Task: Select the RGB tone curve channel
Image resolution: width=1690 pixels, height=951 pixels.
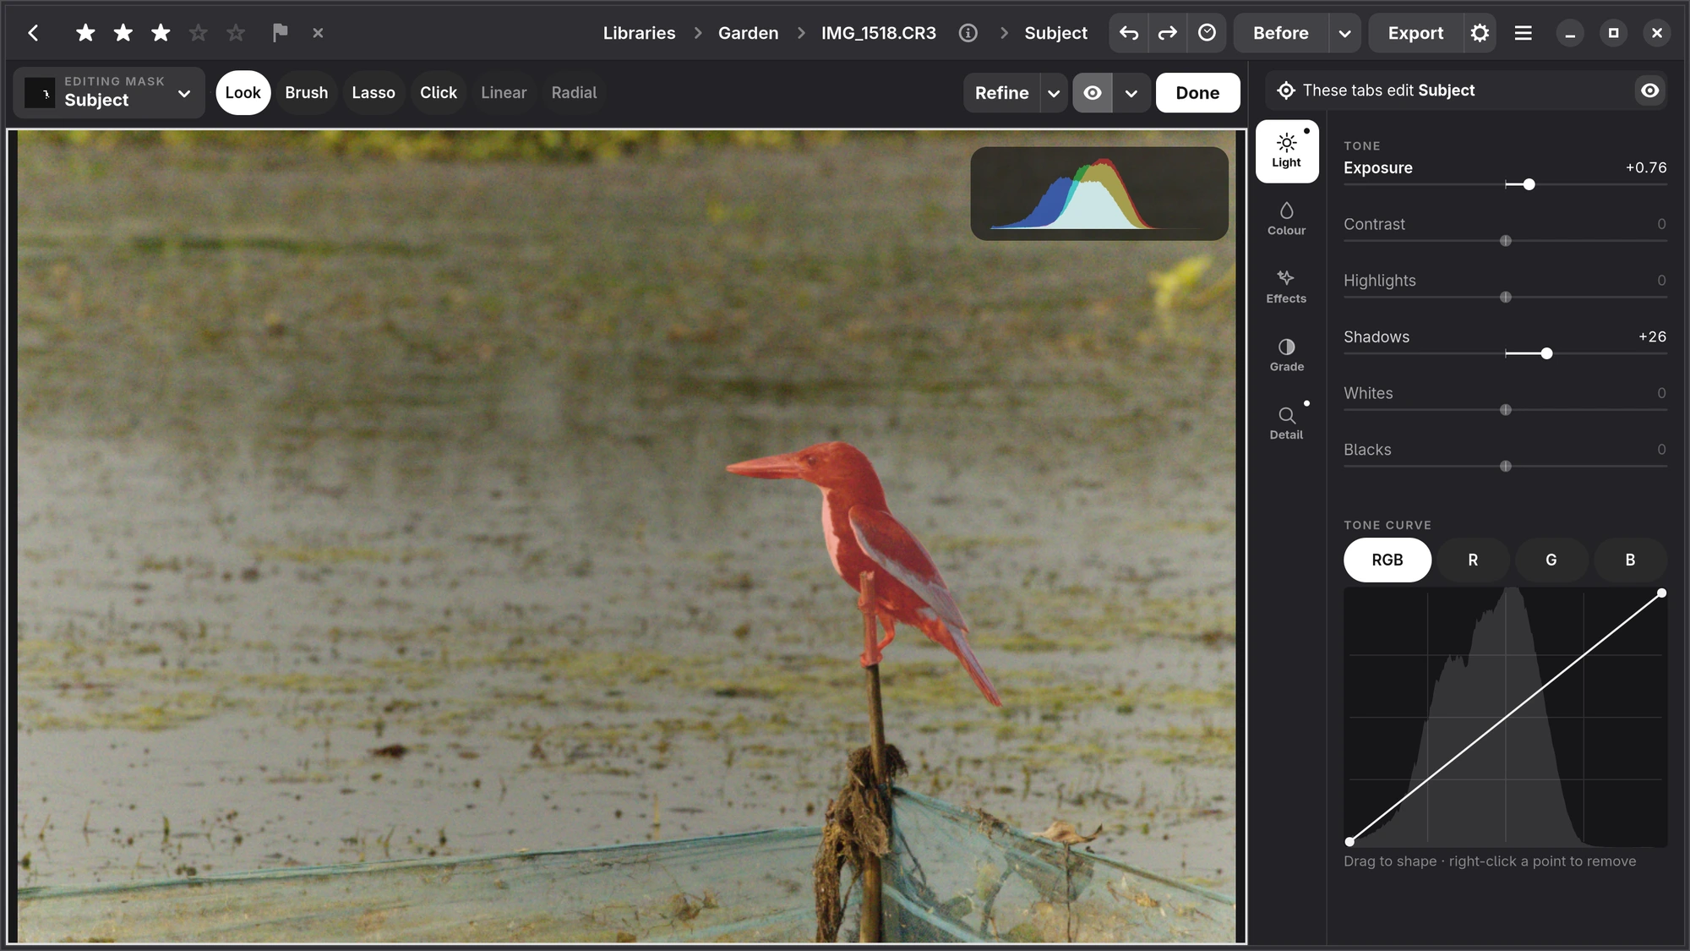Action: coord(1387,560)
